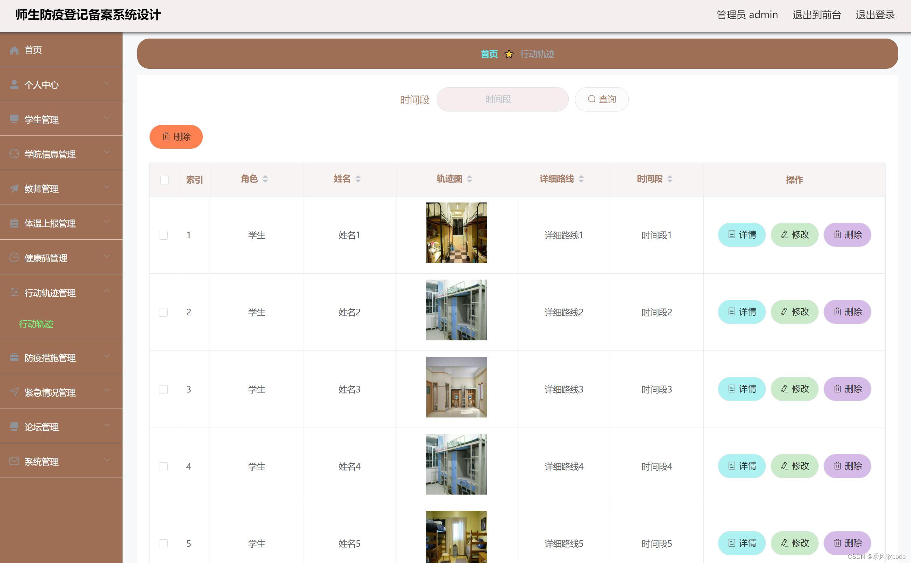
Task: Tick the select-all checkbox in the table header
Action: click(164, 180)
